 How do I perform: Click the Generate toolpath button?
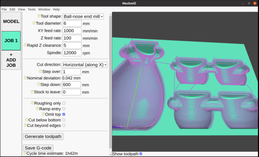(43, 136)
